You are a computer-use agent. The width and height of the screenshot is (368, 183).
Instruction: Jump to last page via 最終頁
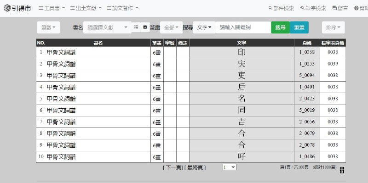pos(195,167)
